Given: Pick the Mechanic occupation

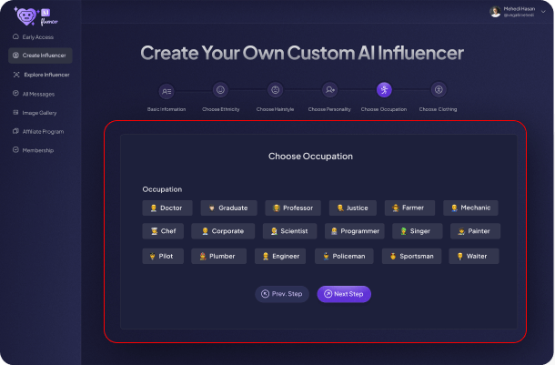Looking at the screenshot, I should click(470, 208).
